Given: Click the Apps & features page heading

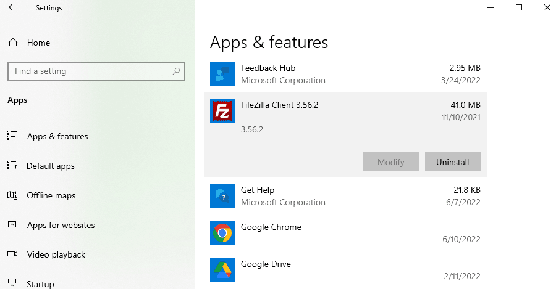Looking at the screenshot, I should tap(269, 43).
